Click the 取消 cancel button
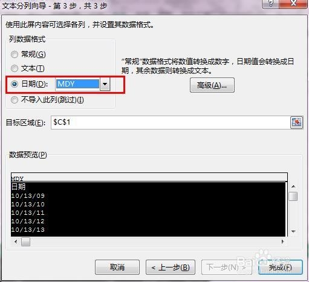309x282 pixels. (x=117, y=267)
